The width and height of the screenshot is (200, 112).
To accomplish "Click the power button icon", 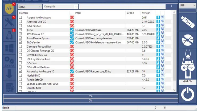I will point(188,94).
